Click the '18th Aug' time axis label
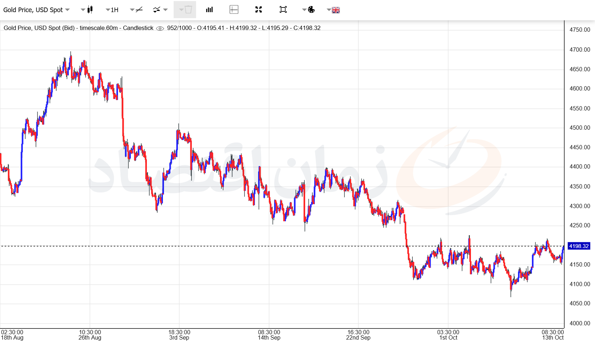Image resolution: width=595 pixels, height=341 pixels. point(12,338)
